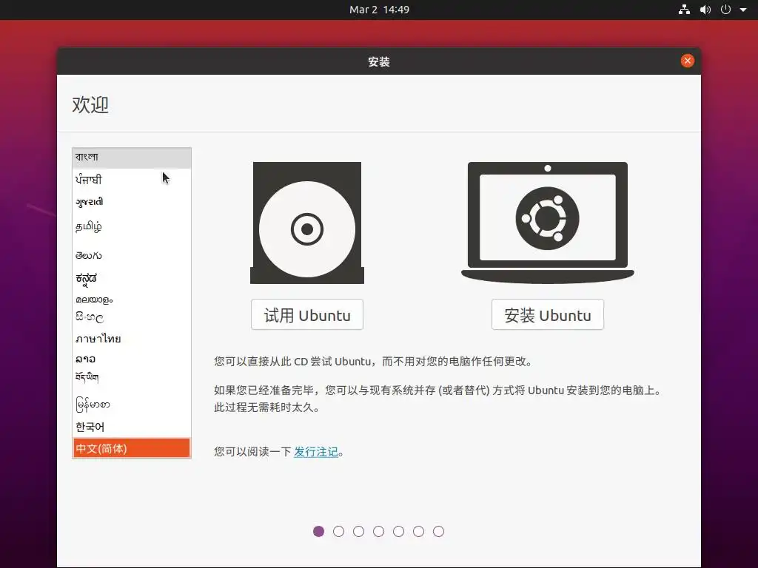This screenshot has height=568, width=758.
Task: Select ภาษาไทย in language list
Action: pos(132,339)
